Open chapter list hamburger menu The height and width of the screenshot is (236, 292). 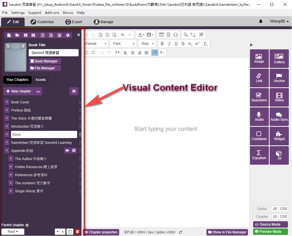74,91
